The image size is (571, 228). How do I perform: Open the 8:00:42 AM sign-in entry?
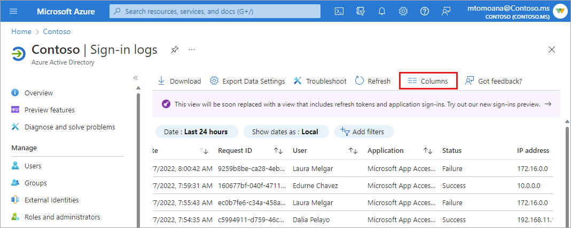coord(182,168)
